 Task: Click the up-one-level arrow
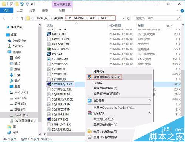(x=22, y=18)
